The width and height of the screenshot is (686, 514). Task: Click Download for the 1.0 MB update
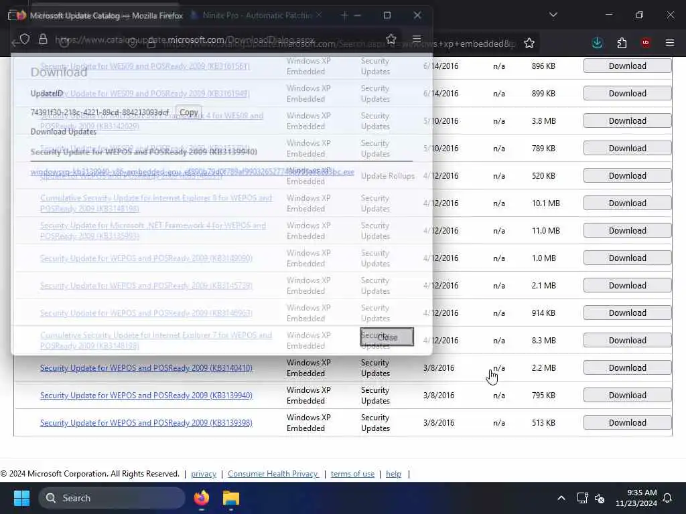click(x=627, y=258)
